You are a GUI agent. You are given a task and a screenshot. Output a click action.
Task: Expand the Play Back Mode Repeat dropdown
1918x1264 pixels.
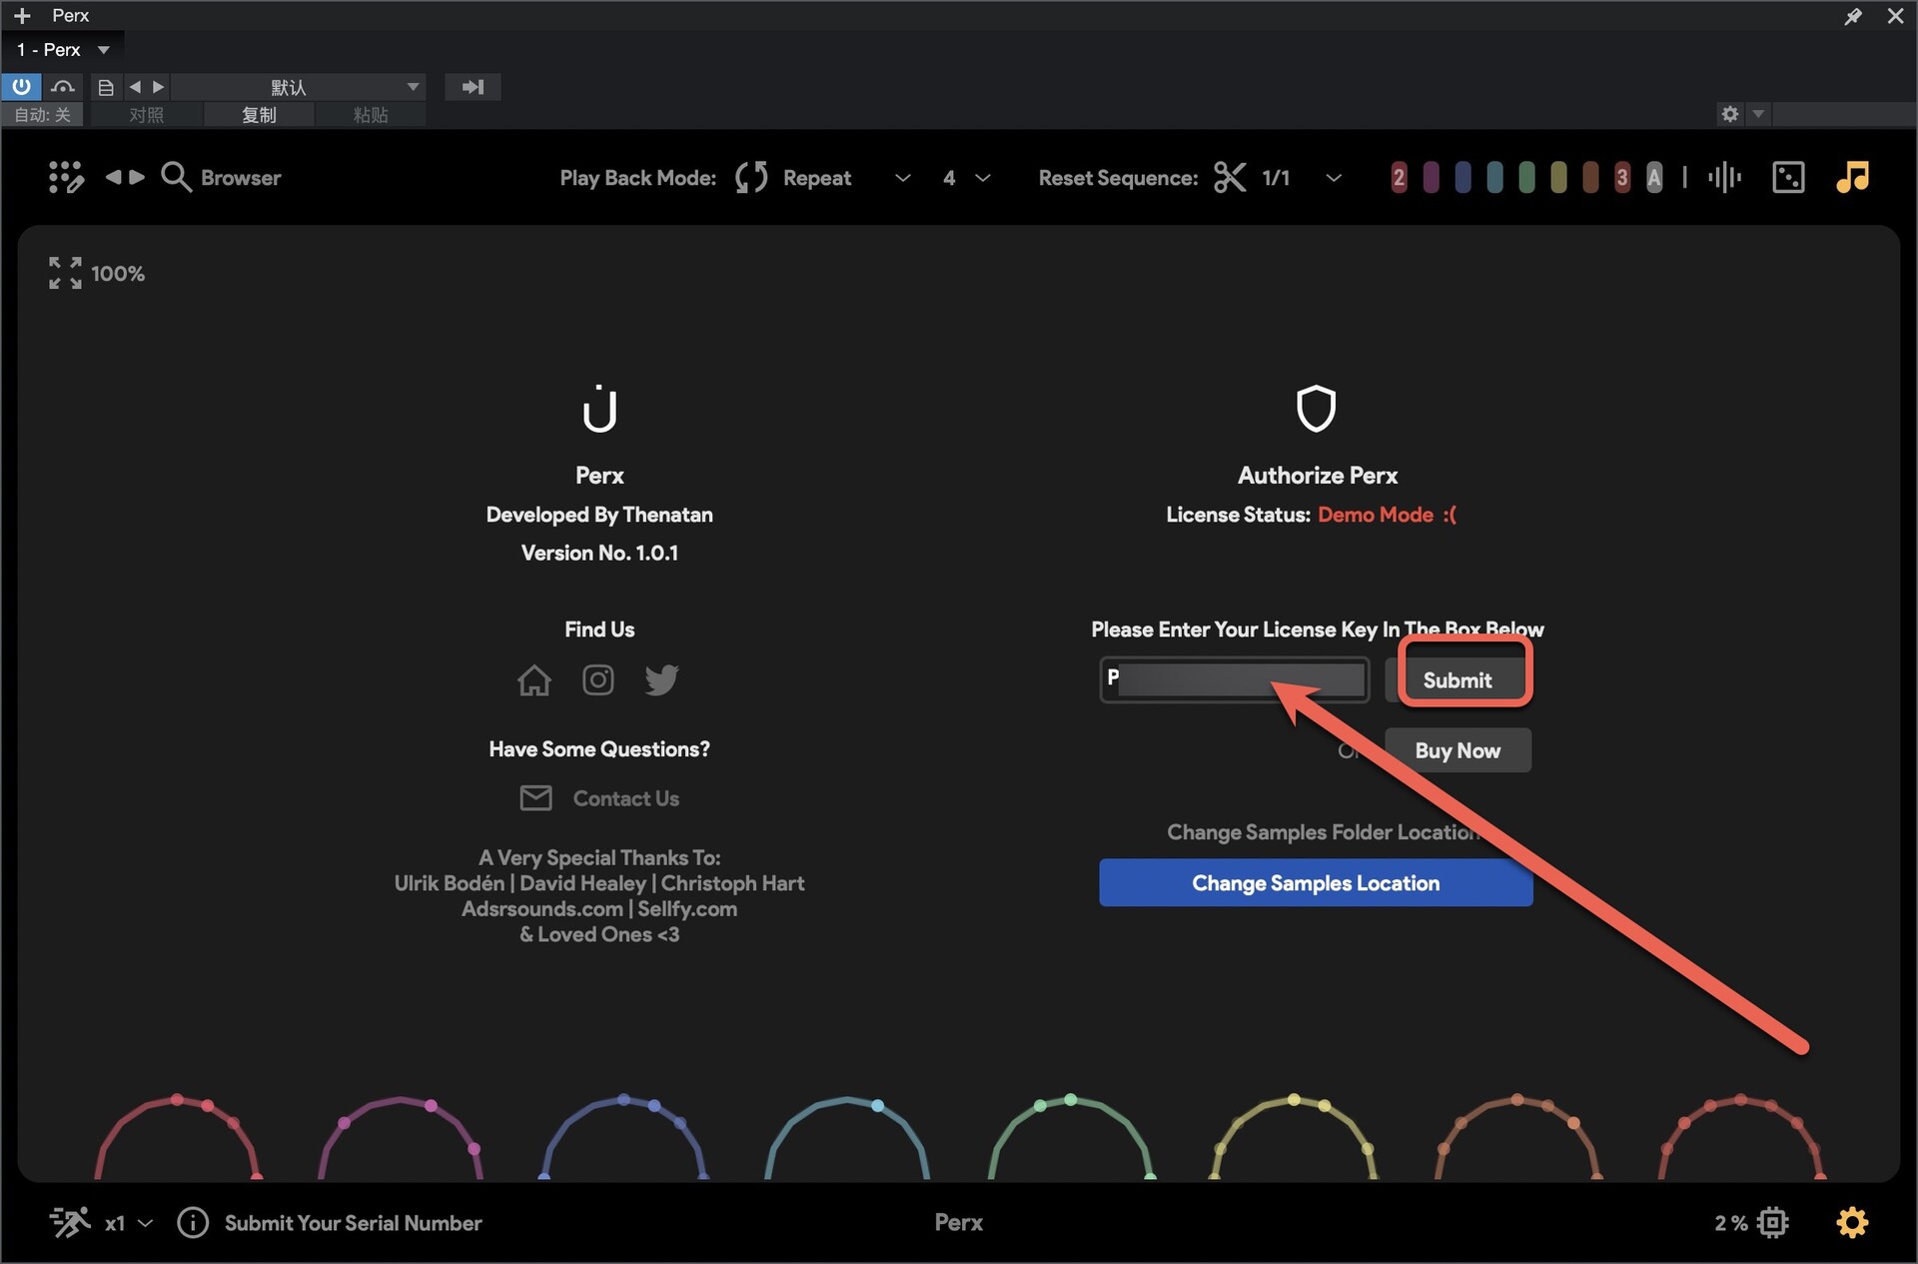902,178
